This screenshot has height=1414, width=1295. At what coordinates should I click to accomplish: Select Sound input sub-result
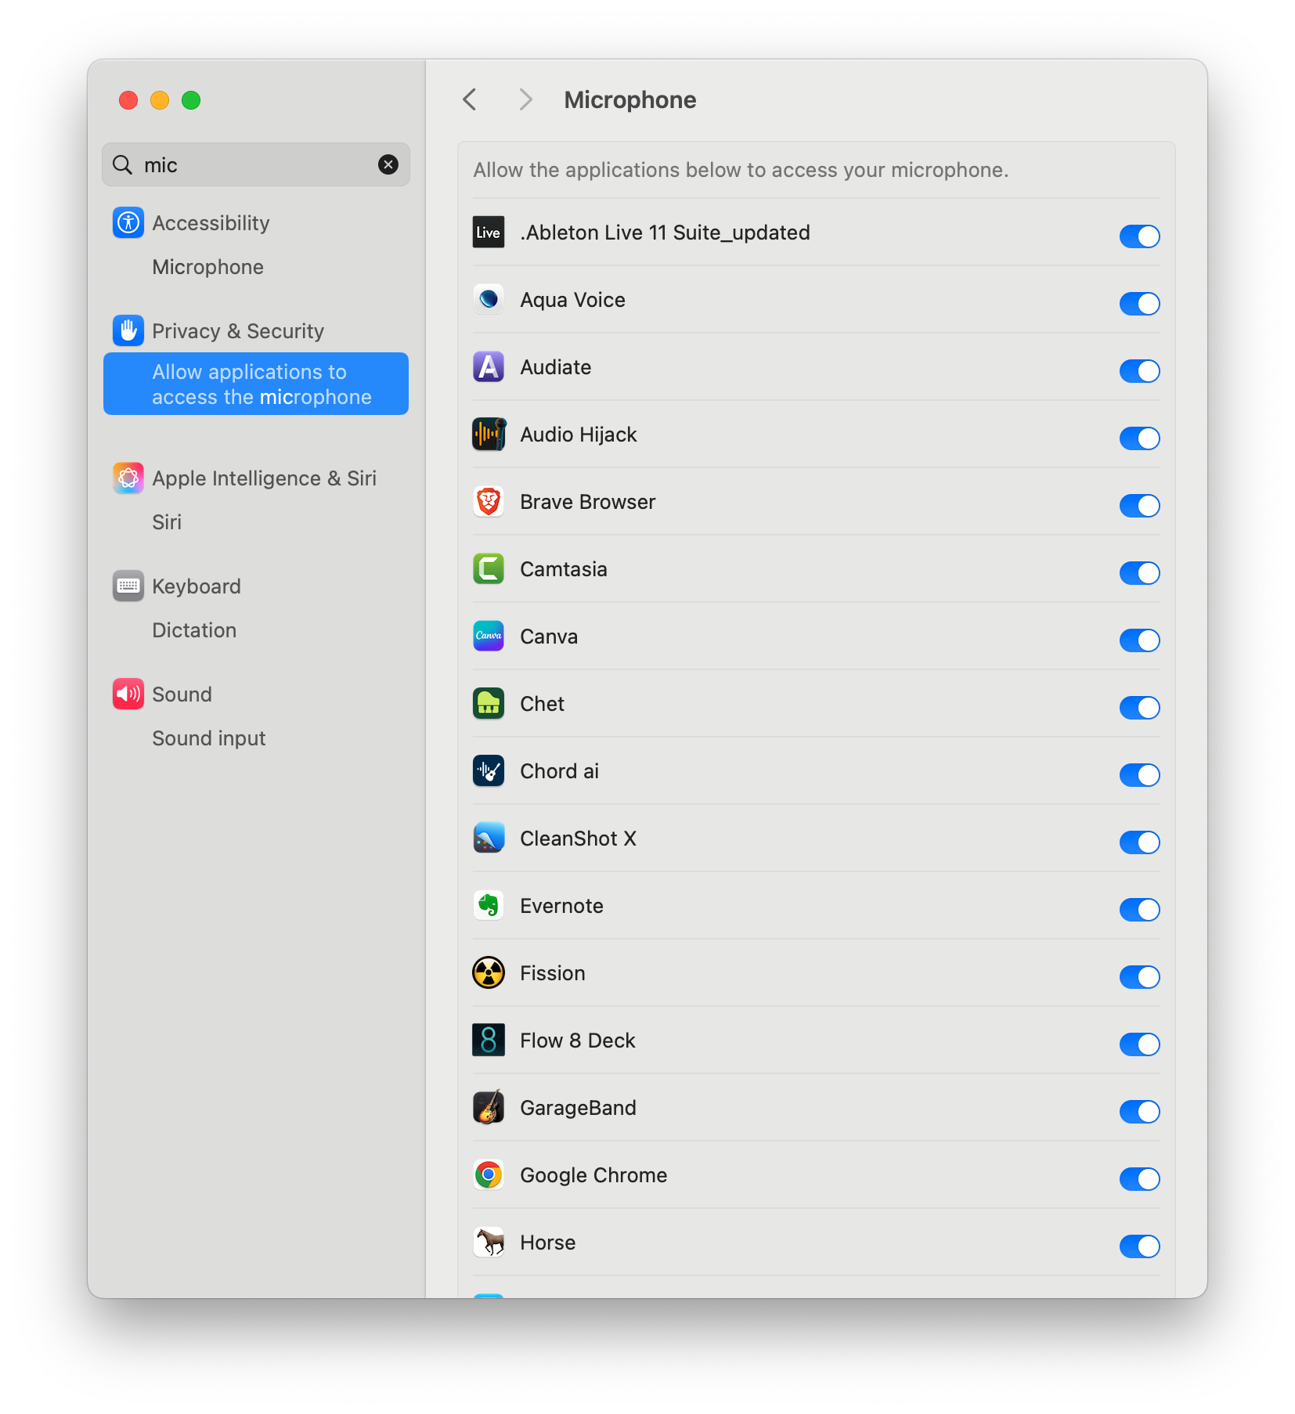tap(209, 738)
